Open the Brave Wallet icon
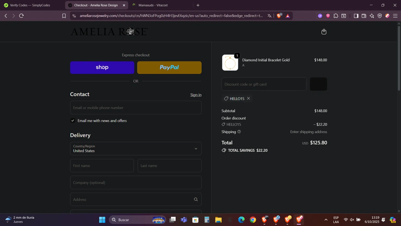 (x=364, y=16)
